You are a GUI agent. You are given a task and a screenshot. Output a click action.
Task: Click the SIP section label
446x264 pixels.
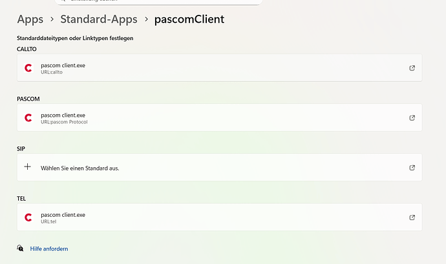click(21, 148)
